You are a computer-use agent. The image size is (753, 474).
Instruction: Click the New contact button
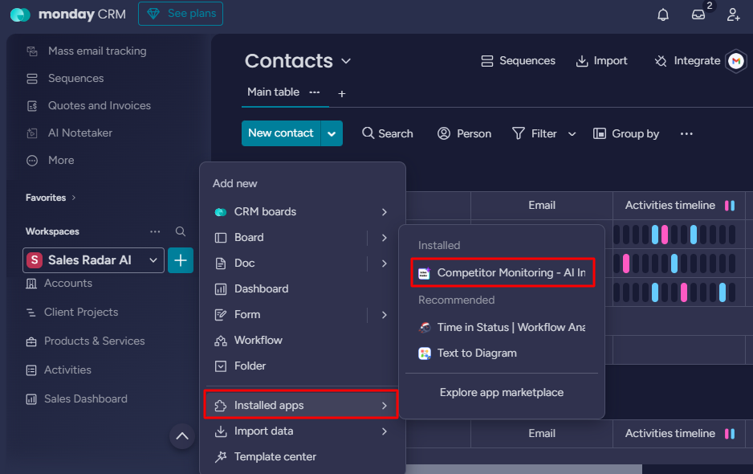tap(281, 133)
